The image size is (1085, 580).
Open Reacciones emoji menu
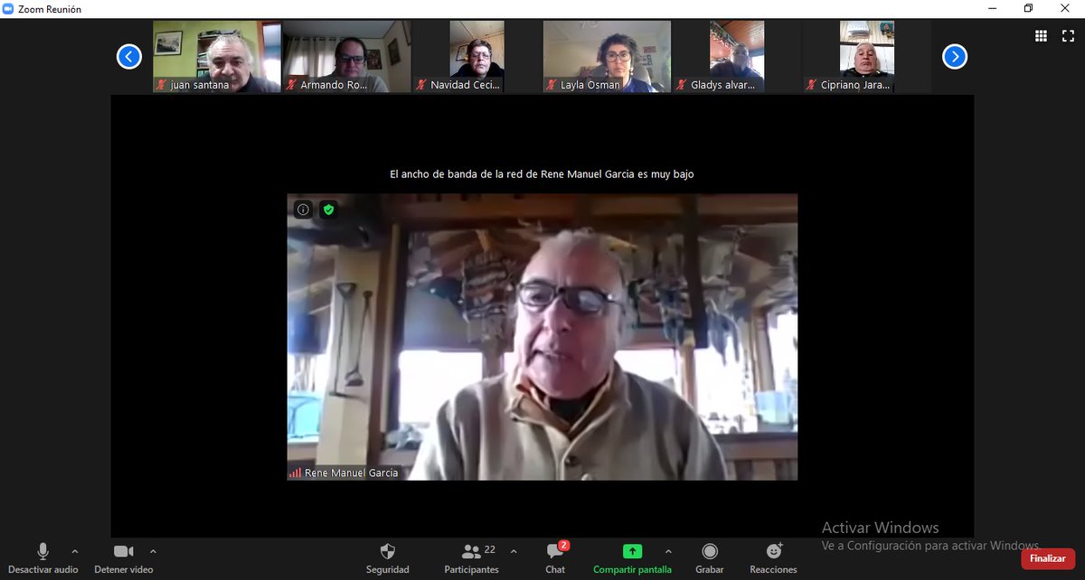(773, 558)
